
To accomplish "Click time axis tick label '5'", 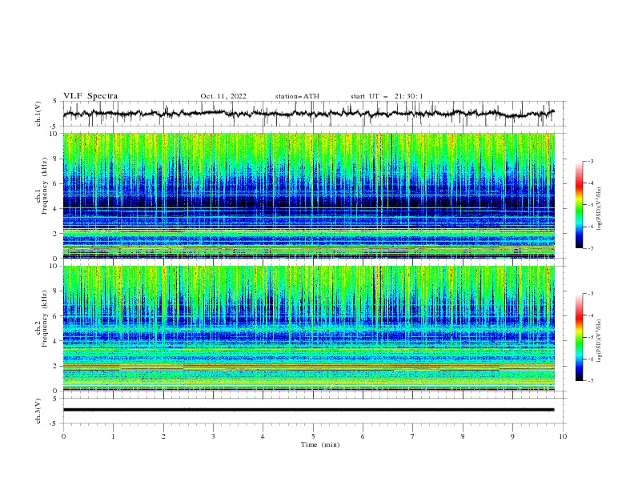I will (313, 436).
